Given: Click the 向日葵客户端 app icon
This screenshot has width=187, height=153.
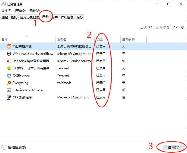Looking at the screenshot, I should (x=9, y=46).
